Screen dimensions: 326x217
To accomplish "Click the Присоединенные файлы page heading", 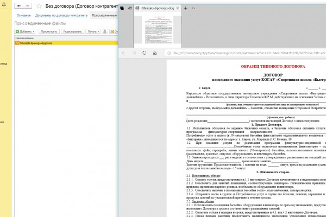I will (40, 23).
